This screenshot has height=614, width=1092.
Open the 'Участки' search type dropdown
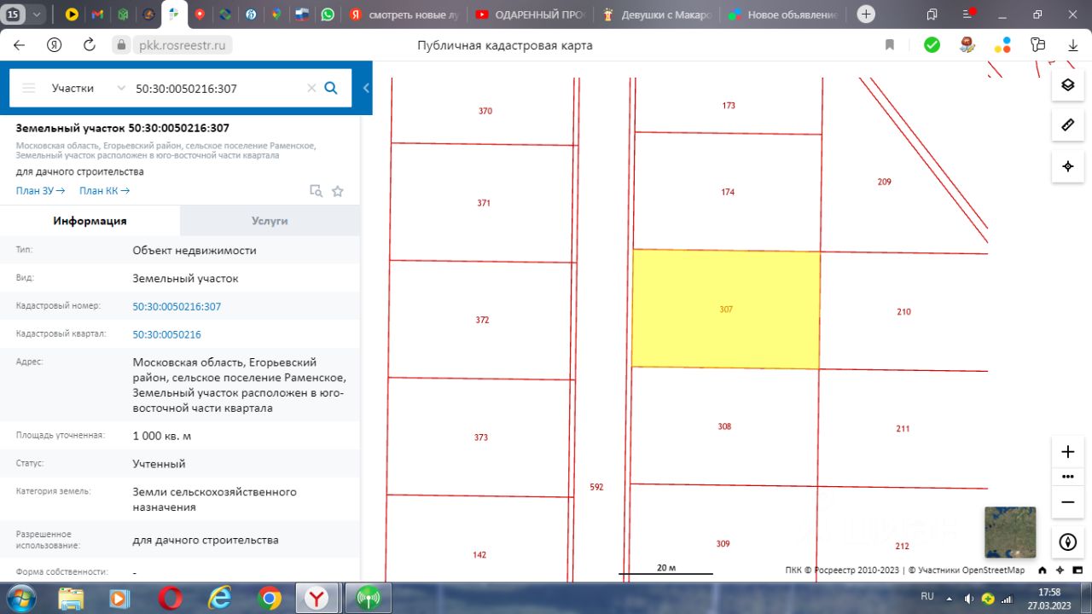(88, 88)
